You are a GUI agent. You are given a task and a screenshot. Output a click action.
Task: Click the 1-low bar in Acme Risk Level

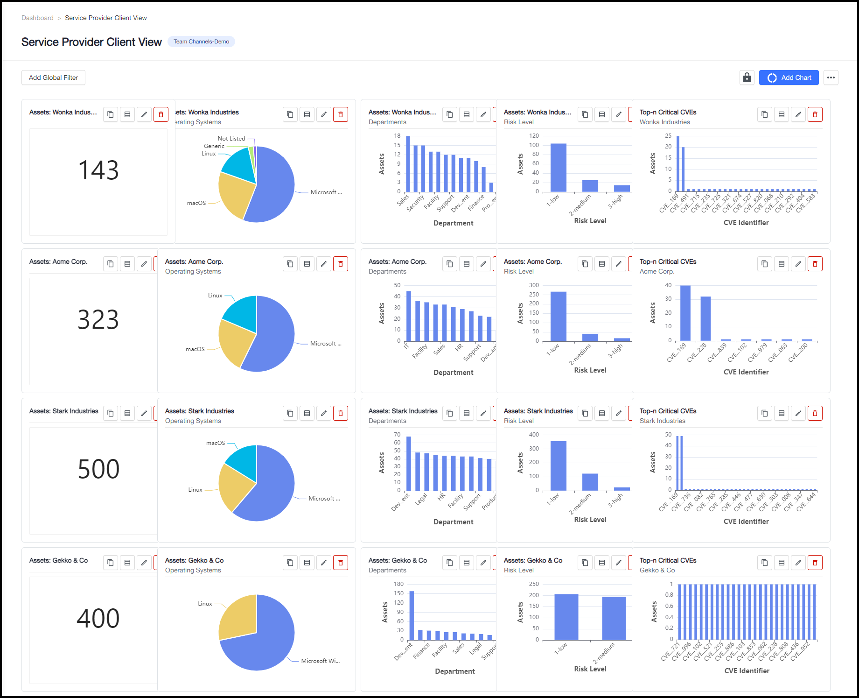point(559,317)
